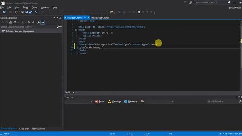Toggle the Messages filter in Error List
Screen dimensions: 242x136
(131, 102)
